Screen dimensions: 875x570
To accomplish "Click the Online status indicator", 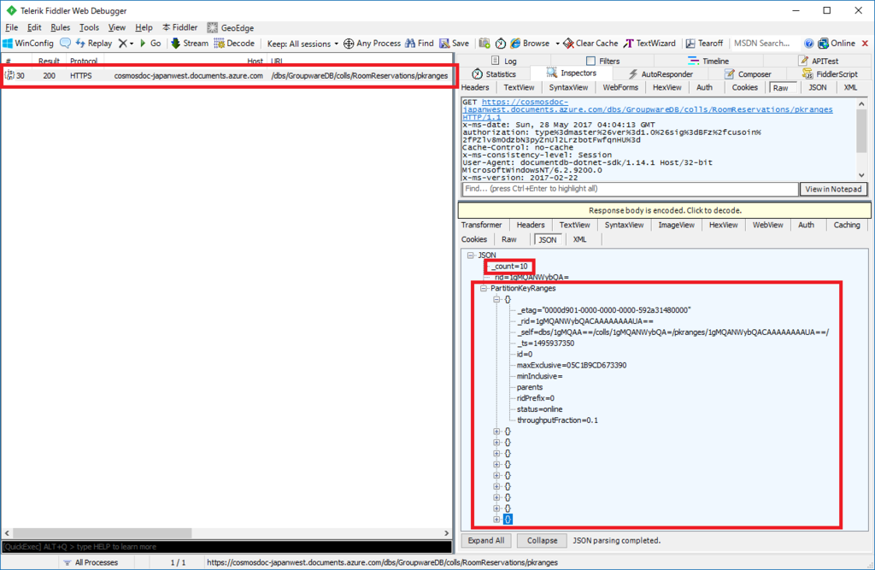I will (837, 44).
